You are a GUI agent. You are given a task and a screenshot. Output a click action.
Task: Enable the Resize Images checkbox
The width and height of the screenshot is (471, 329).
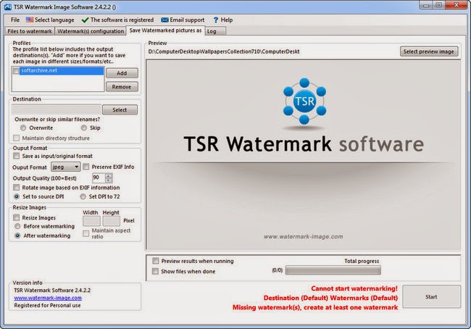16,217
